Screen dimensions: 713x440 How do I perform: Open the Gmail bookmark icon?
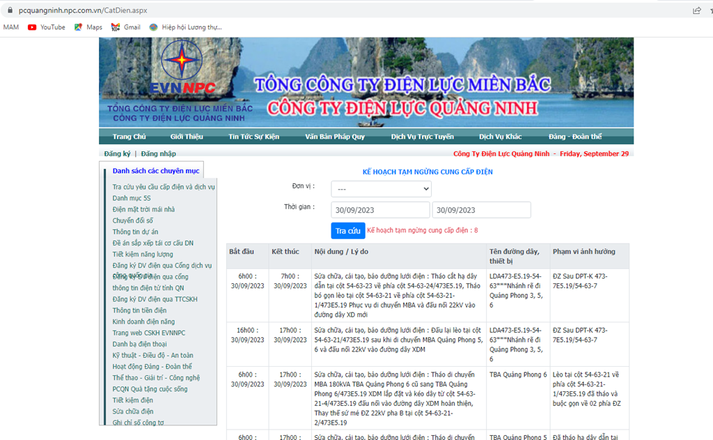116,27
